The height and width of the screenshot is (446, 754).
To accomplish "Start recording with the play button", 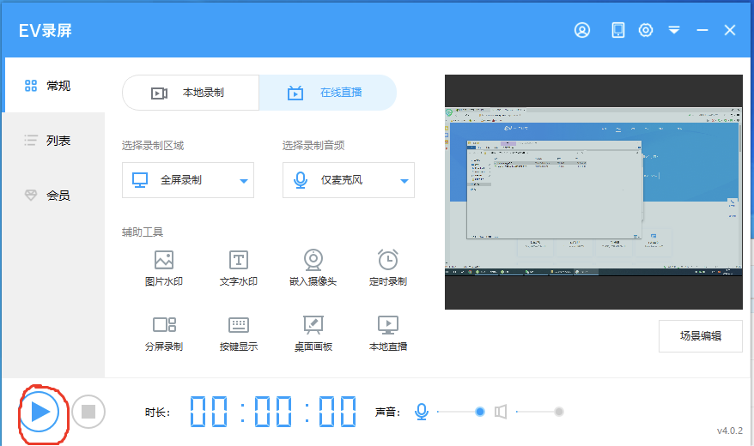I will tap(40, 412).
